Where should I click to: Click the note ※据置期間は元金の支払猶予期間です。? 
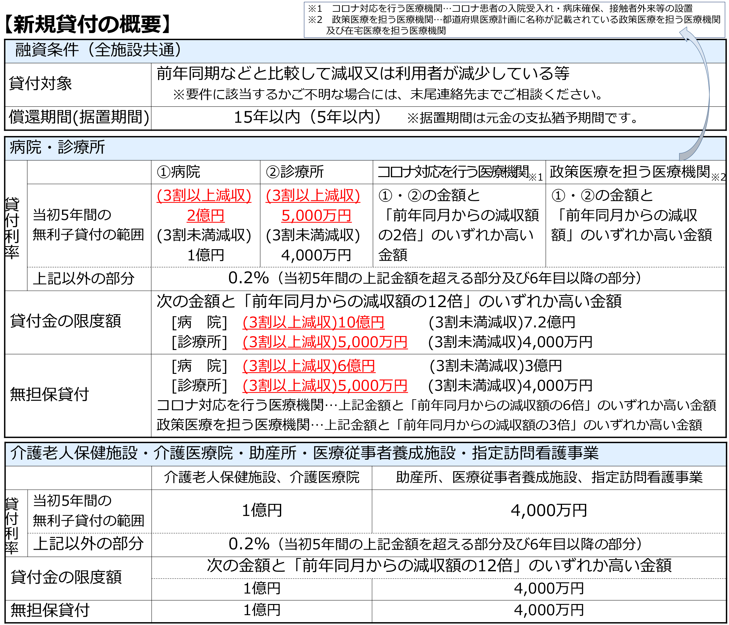pos(523,118)
